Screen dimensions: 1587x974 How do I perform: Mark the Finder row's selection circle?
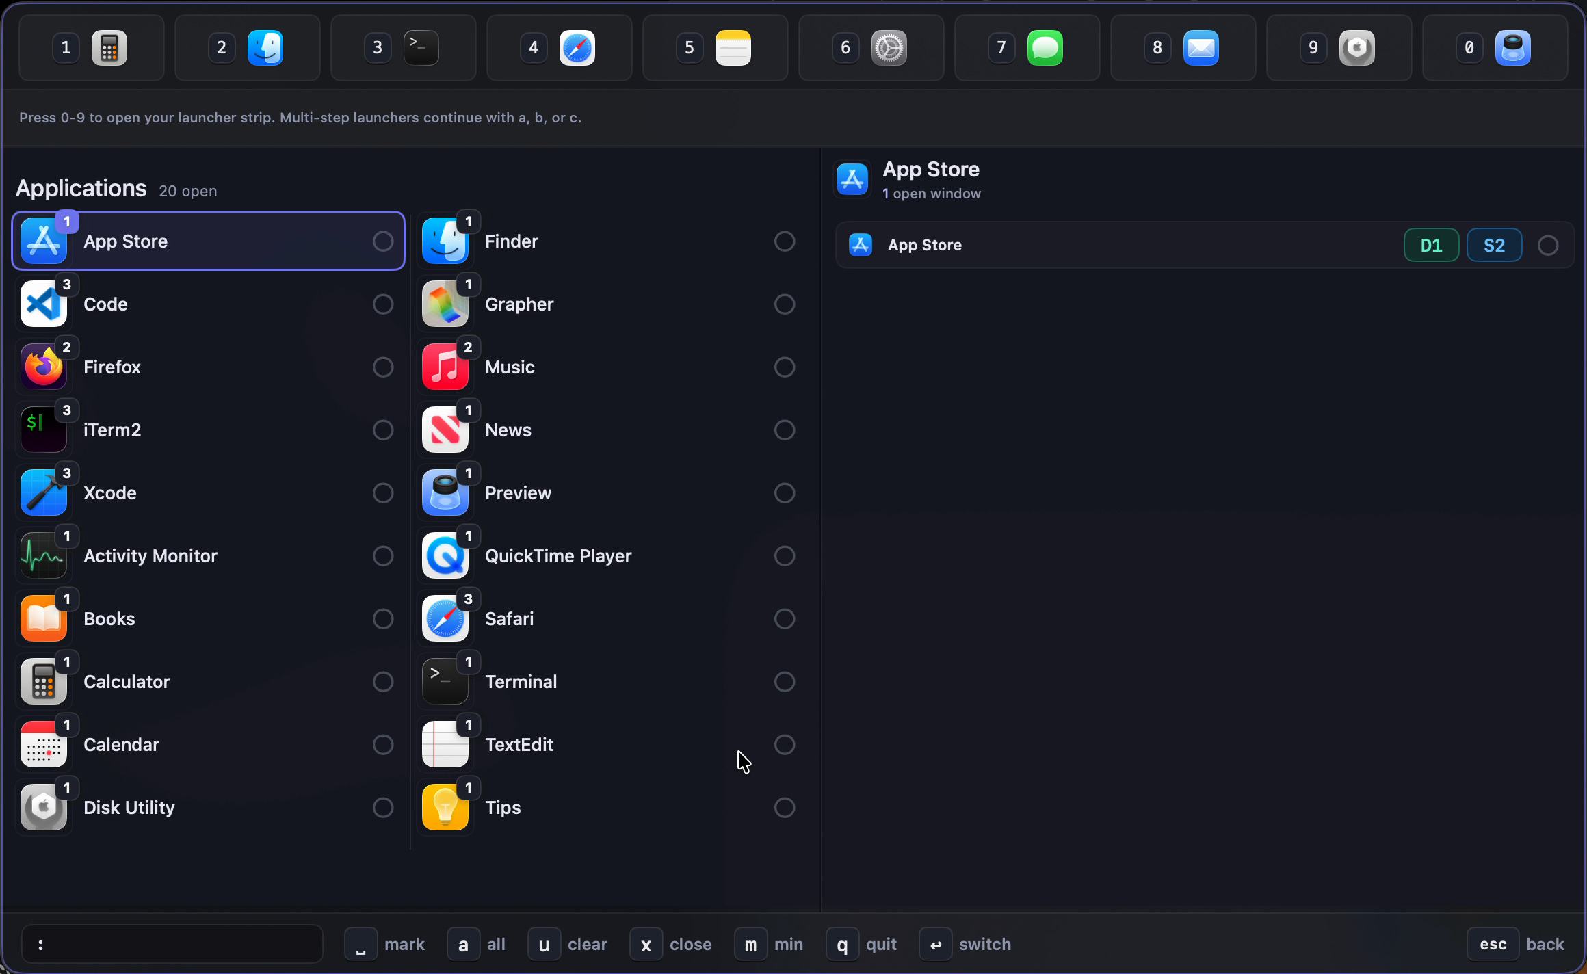(785, 241)
